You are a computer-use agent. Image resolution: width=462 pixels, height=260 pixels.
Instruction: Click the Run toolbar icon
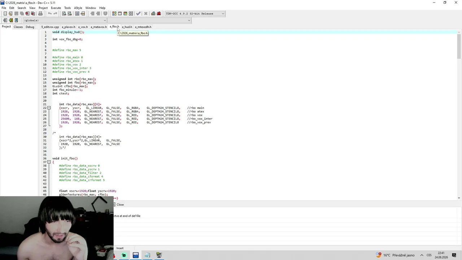click(120, 13)
